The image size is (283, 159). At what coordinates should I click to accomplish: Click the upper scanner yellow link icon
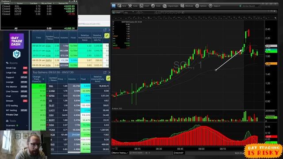click(107, 35)
